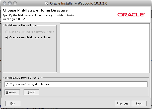Viewport: 152px width, 109px height.
Task: Close the Oracle Installer window
Action: pos(5,4)
